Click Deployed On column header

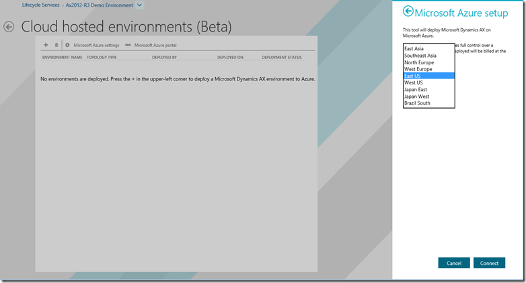(230, 58)
